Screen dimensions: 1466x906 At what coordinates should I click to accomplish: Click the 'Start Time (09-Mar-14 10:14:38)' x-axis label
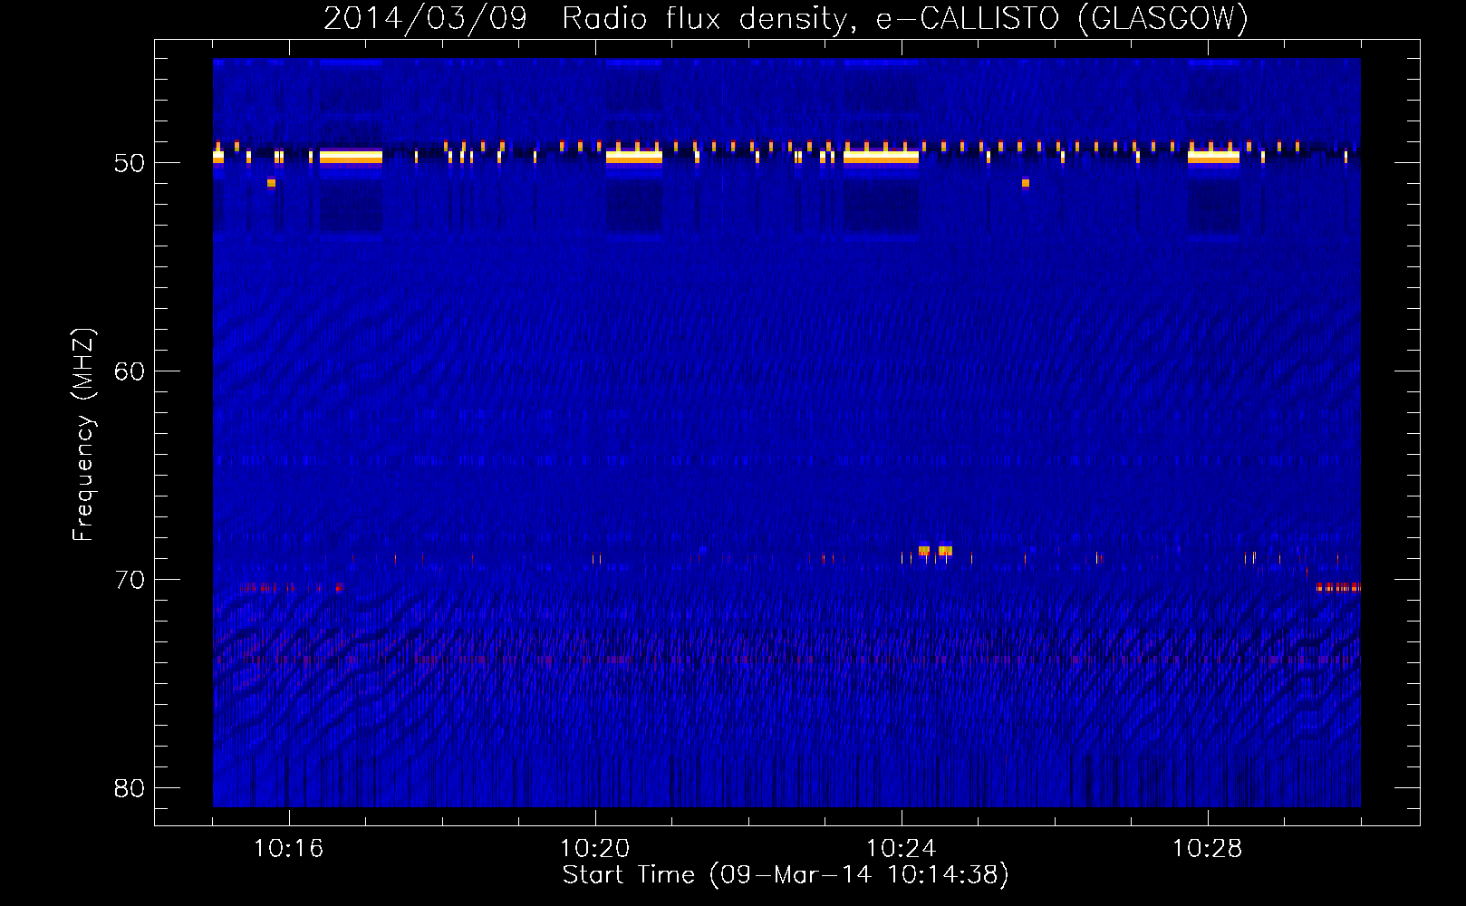pos(786,875)
